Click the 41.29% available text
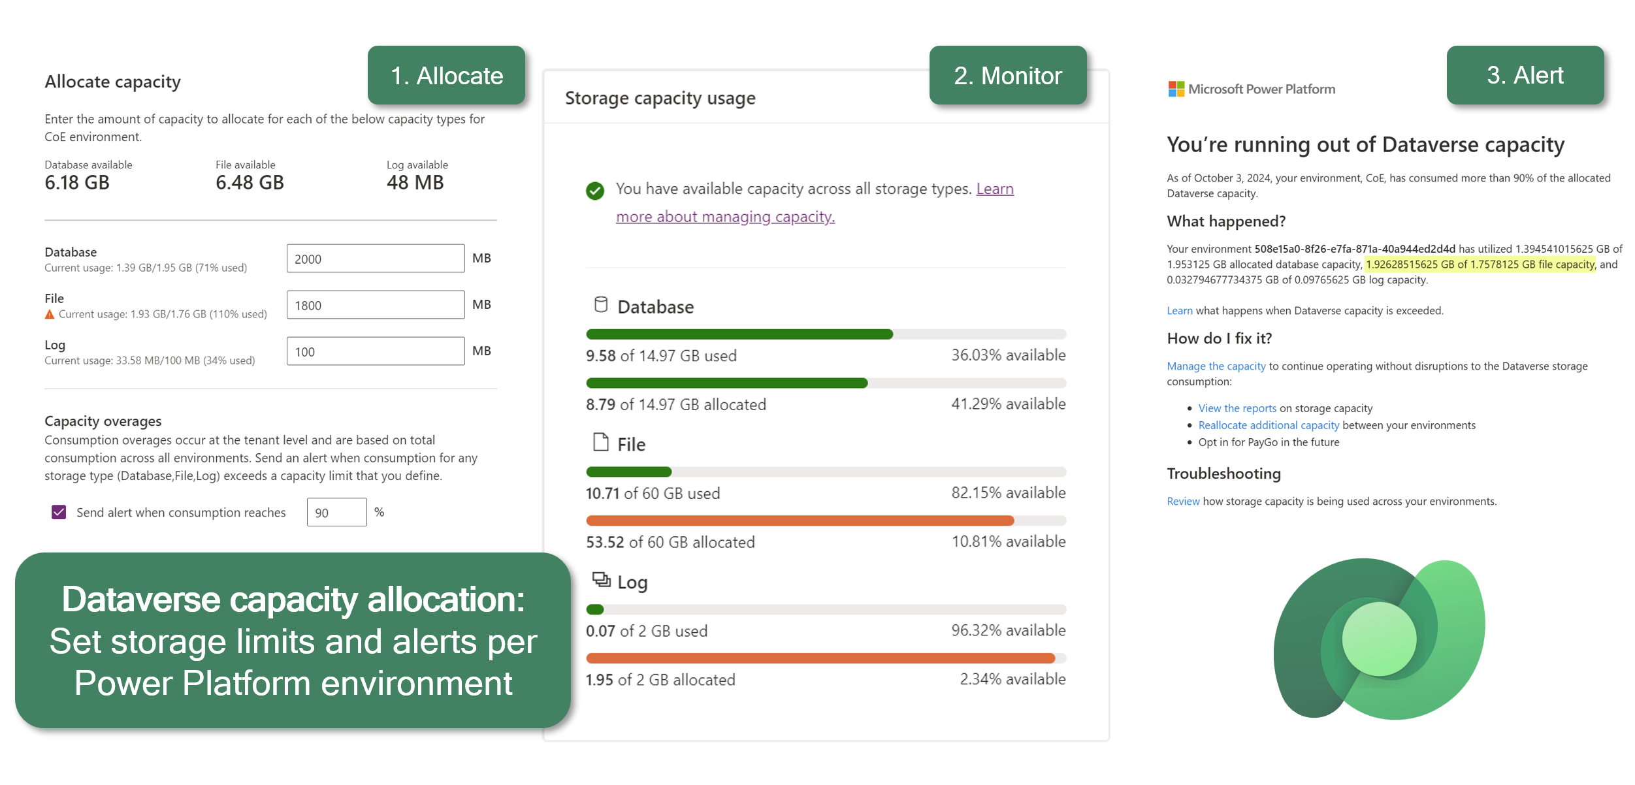This screenshot has height=785, width=1635. click(x=1009, y=404)
